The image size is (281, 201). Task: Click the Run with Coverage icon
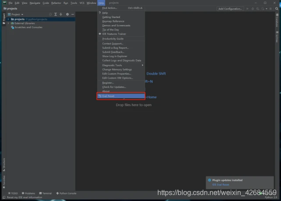point(258,9)
